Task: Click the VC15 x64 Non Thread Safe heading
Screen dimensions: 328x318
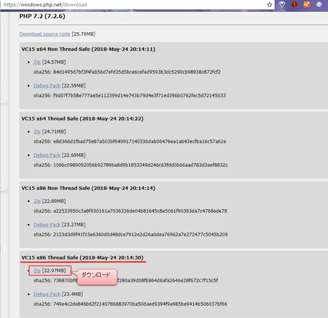Action: tap(88, 49)
